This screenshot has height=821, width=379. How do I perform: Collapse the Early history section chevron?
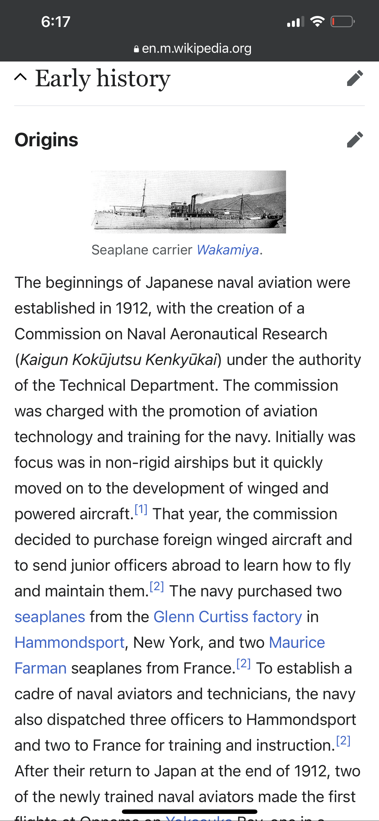21,77
